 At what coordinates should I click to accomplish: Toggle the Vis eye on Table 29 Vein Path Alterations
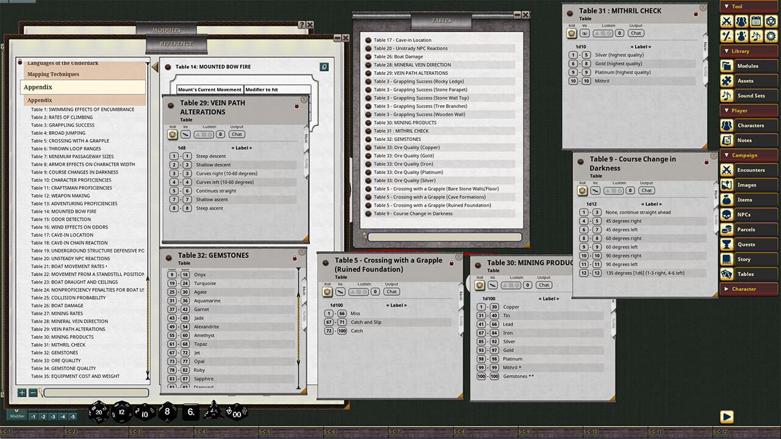(187, 134)
